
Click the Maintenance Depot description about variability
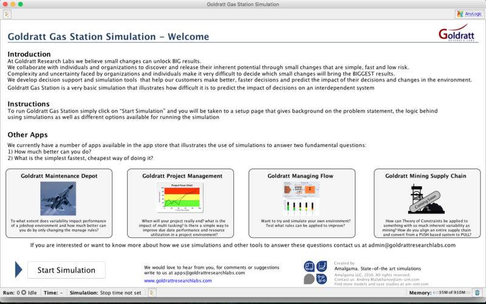pyautogui.click(x=58, y=226)
